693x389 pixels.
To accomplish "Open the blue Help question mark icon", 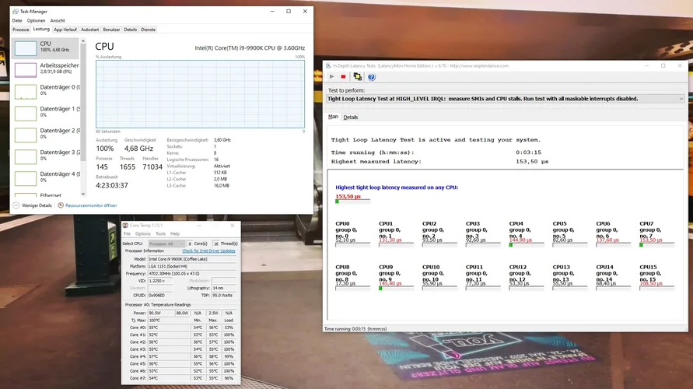I will pos(372,77).
